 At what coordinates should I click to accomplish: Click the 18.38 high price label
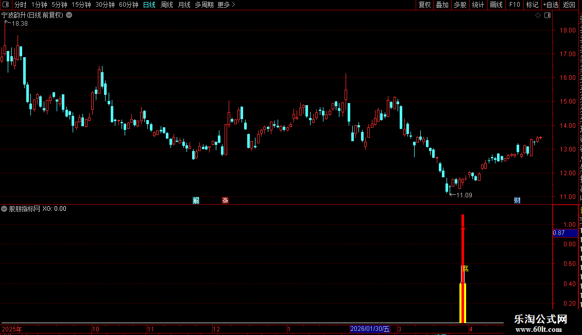tap(20, 23)
